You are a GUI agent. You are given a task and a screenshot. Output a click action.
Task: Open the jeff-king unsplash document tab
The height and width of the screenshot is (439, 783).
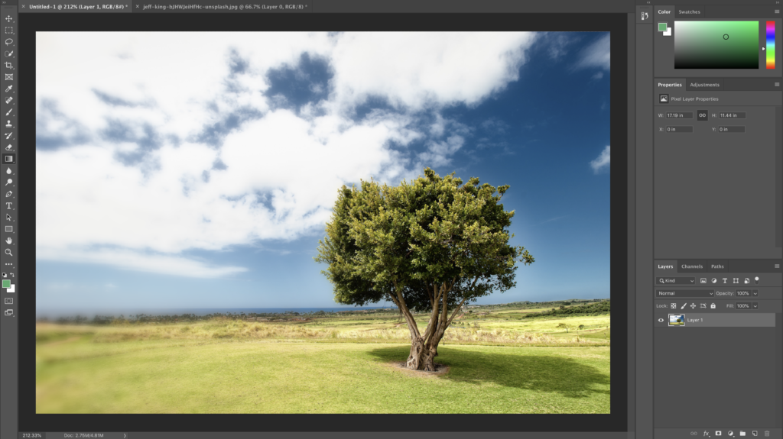tap(224, 6)
